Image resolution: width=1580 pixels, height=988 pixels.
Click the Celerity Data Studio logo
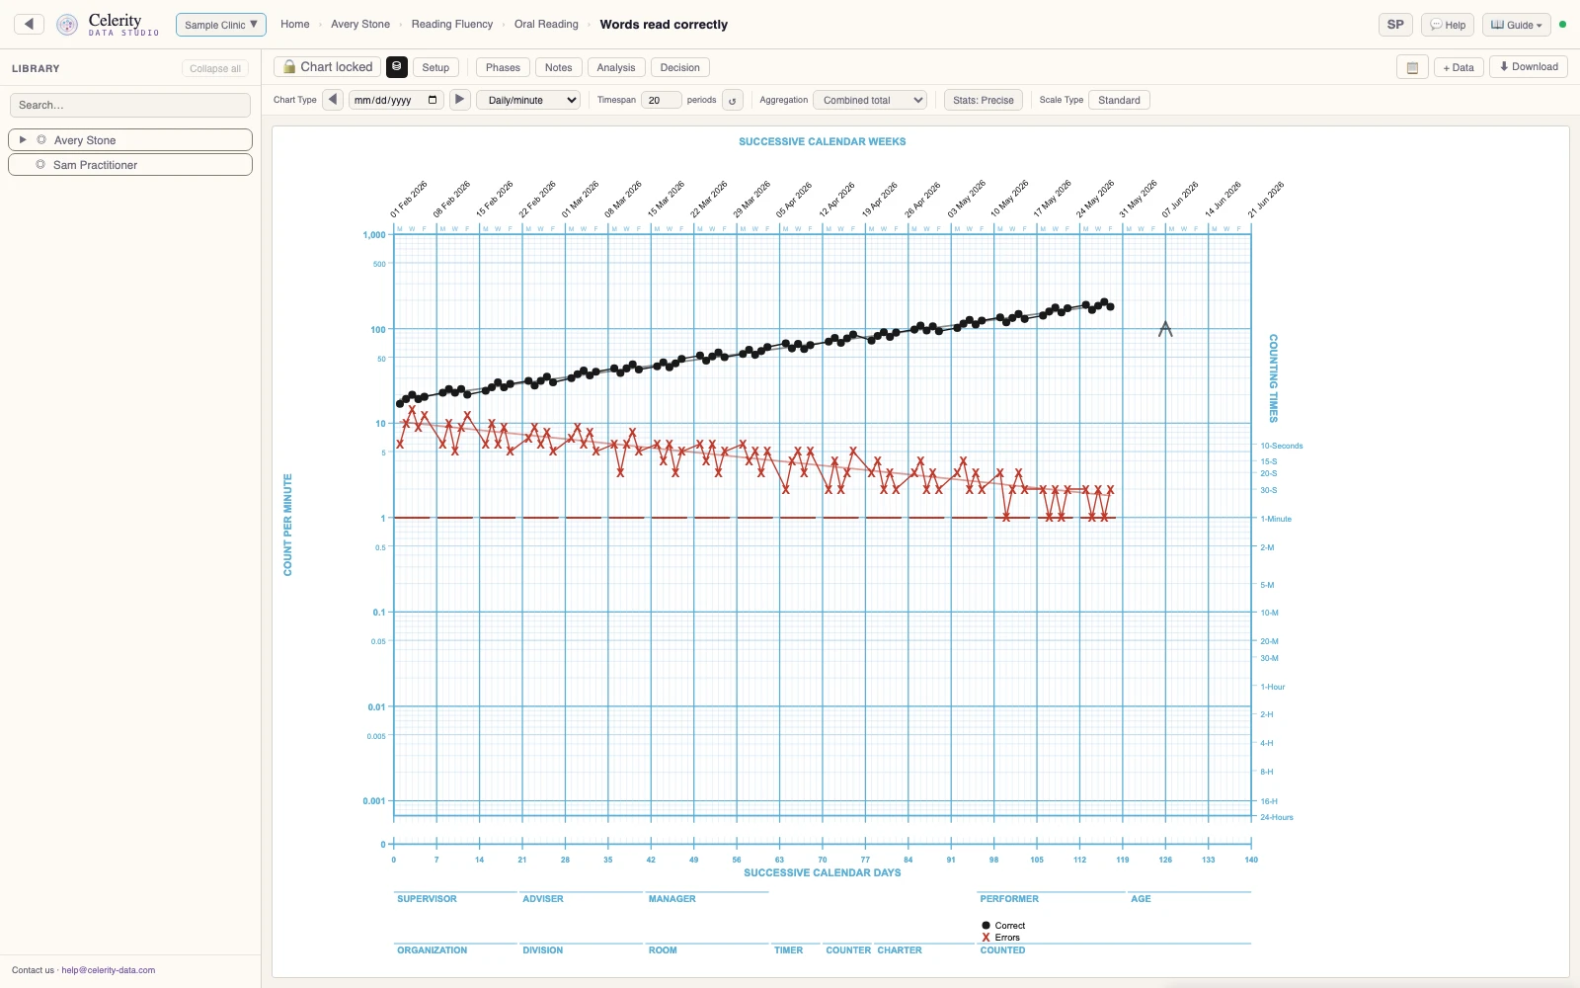(x=109, y=25)
